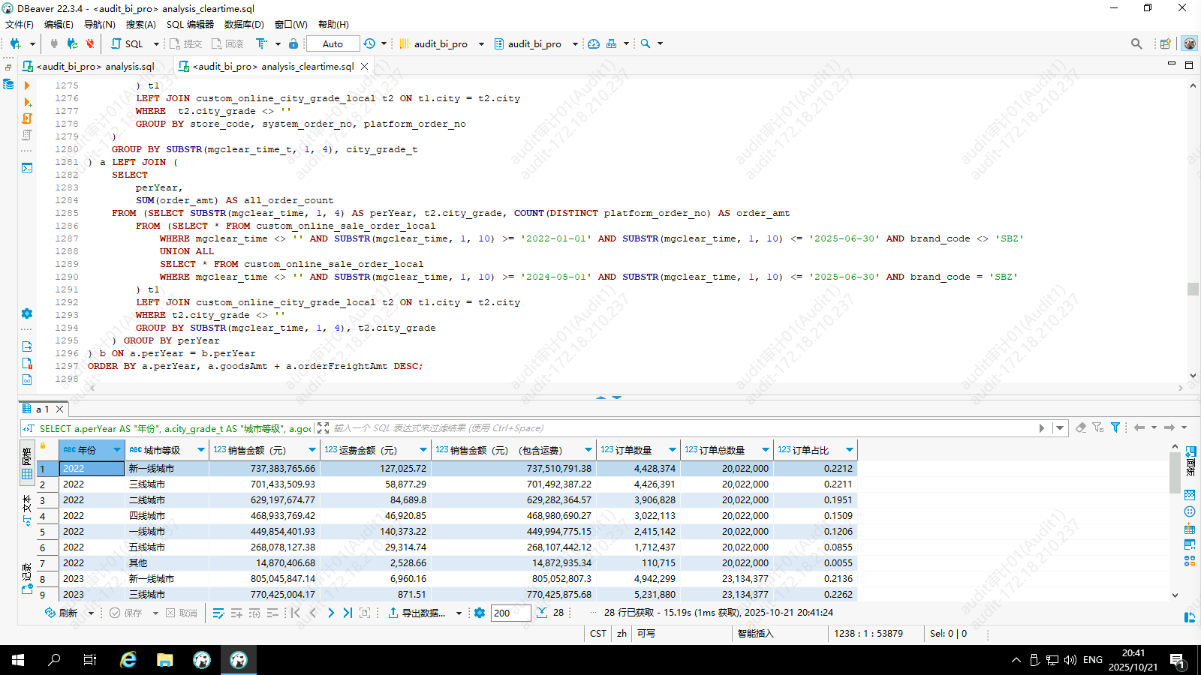Click the 刷新 refresh button
Screen dimensions: 1201x675
click(x=62, y=613)
